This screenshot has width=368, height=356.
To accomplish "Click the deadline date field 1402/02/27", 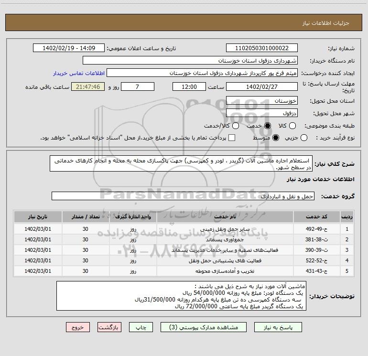I will coord(262,86).
